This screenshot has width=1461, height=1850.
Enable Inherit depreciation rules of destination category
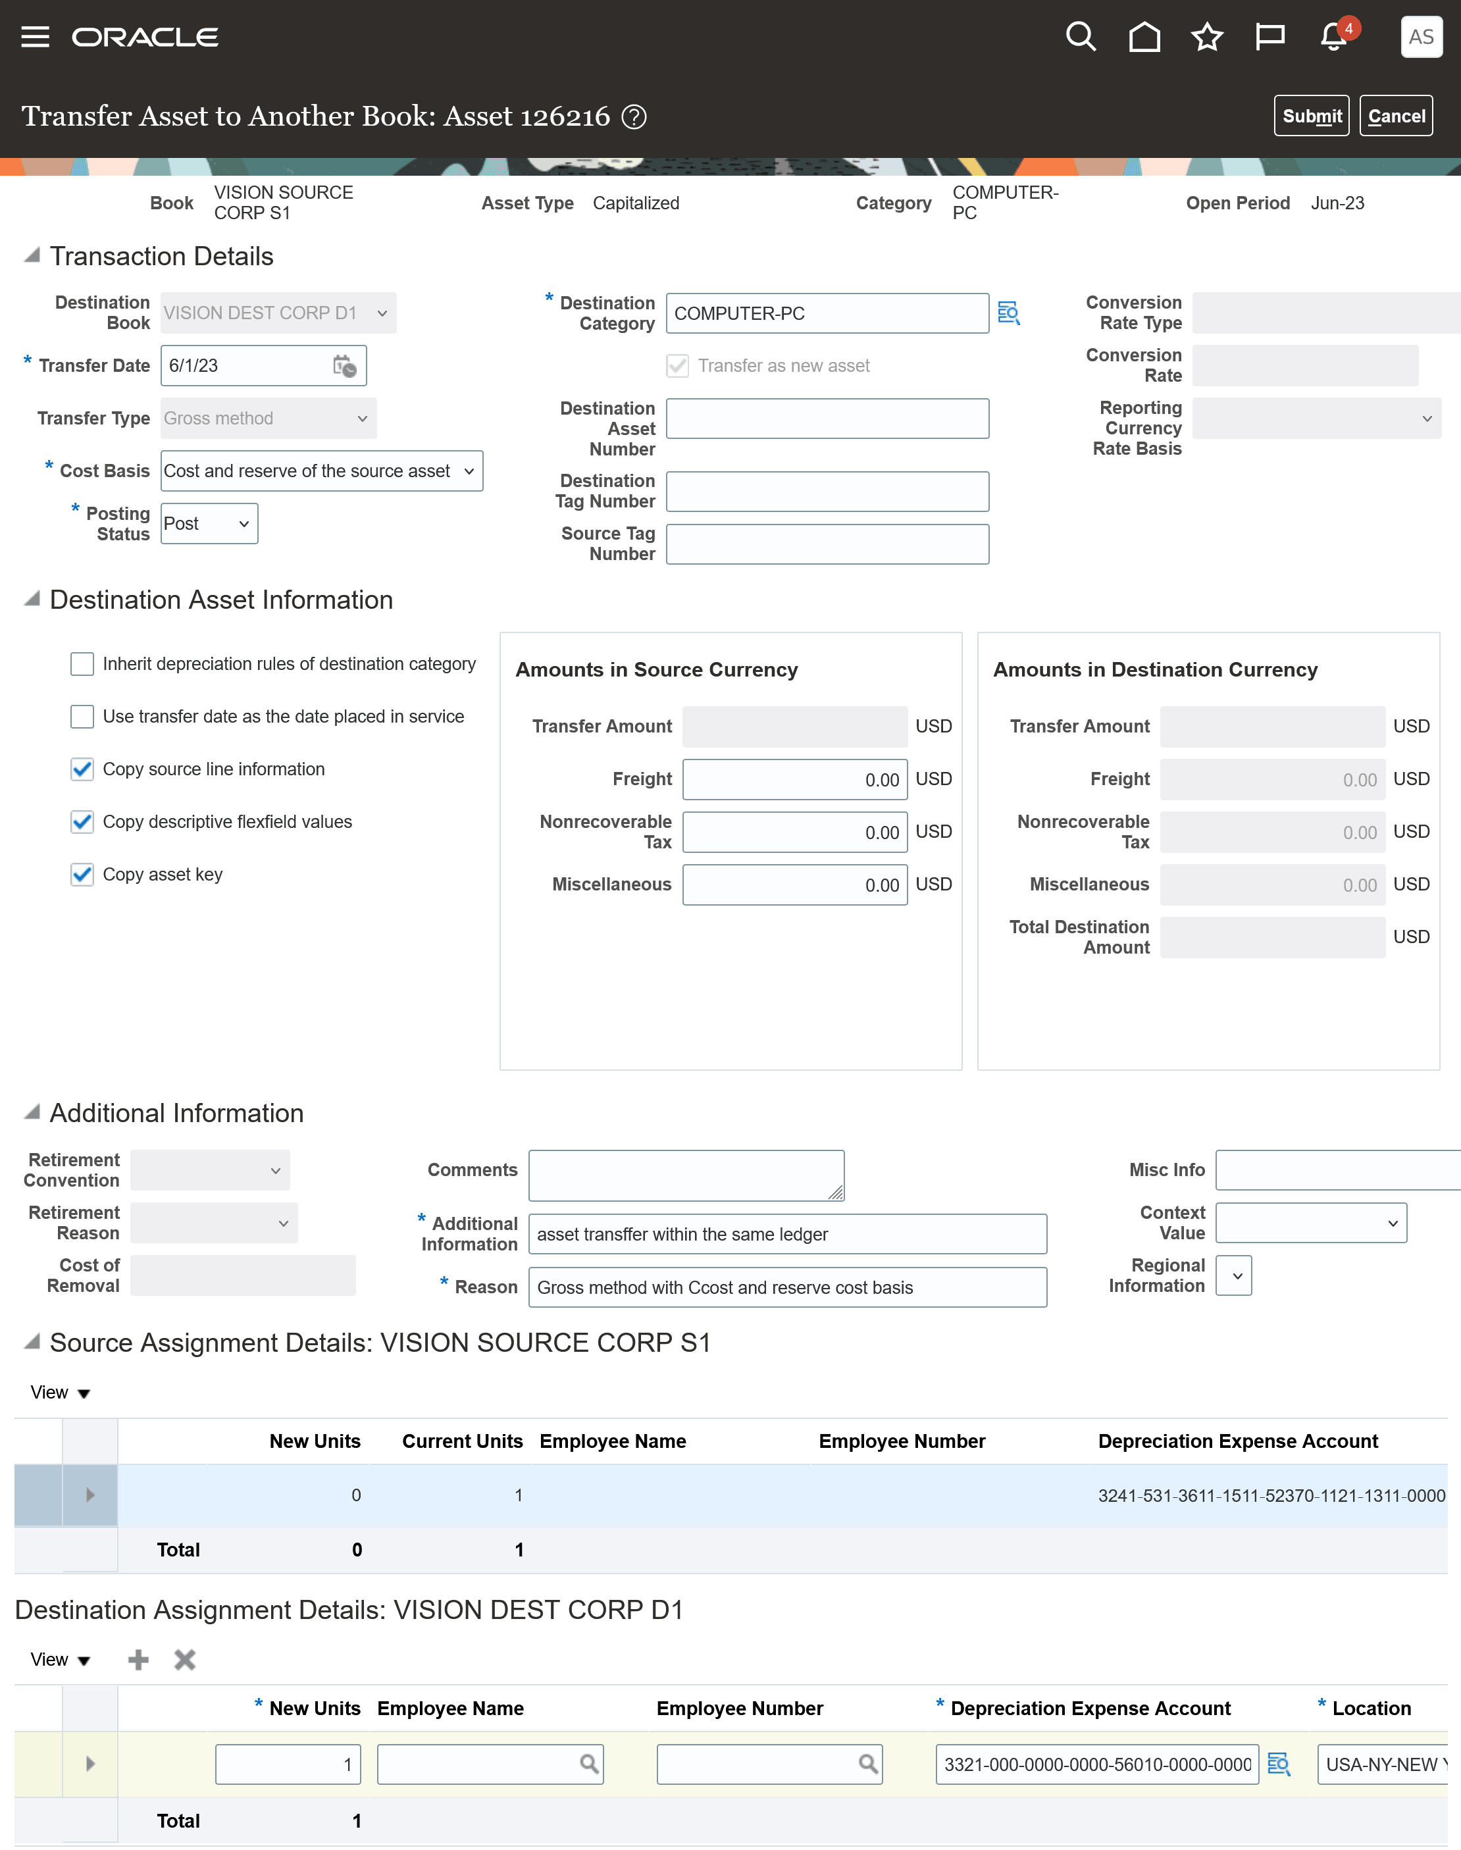[x=81, y=663]
